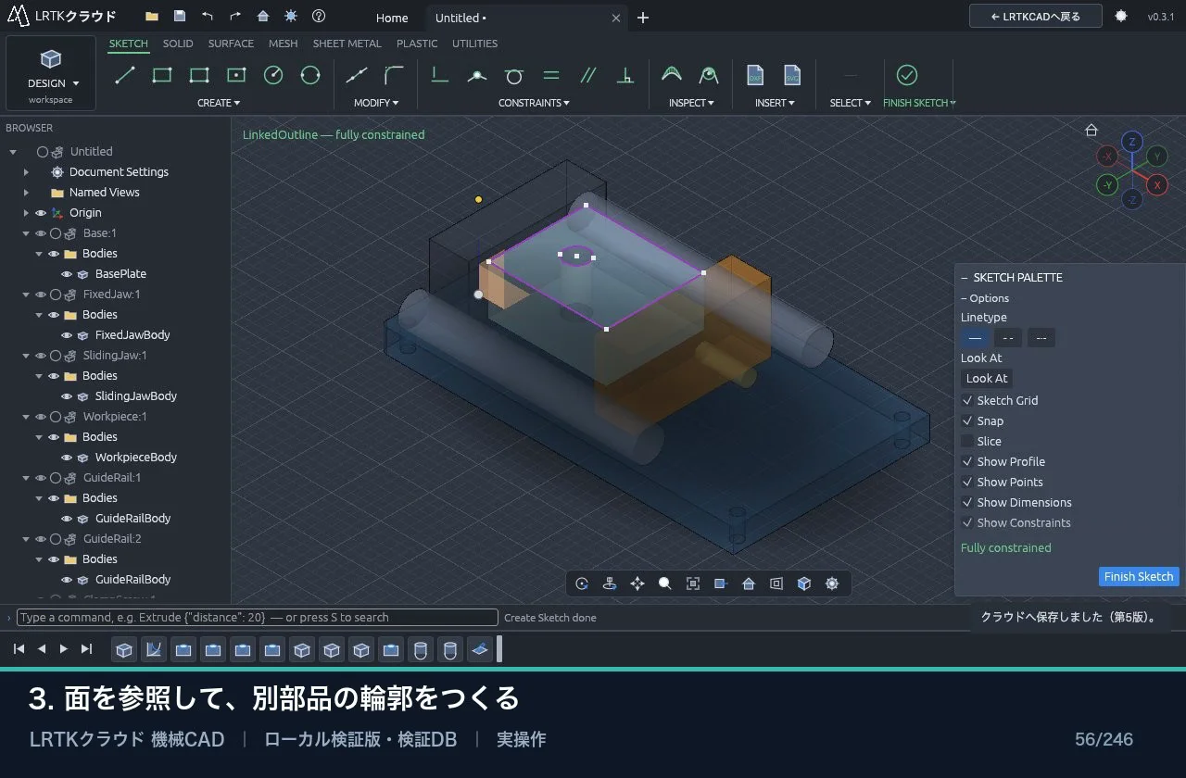Open the CONSTRAINTS dropdown menu
Image resolution: width=1186 pixels, height=778 pixels.
coord(534,103)
